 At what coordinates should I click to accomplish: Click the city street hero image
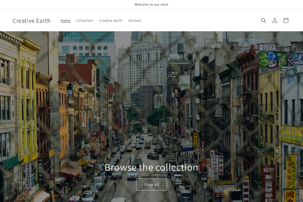point(151,101)
